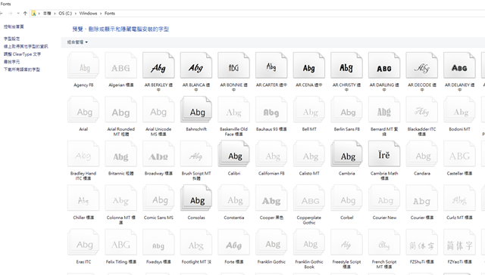Select the AR BONNIE font icon
The width and height of the screenshot is (485, 275).
[x=234, y=66]
